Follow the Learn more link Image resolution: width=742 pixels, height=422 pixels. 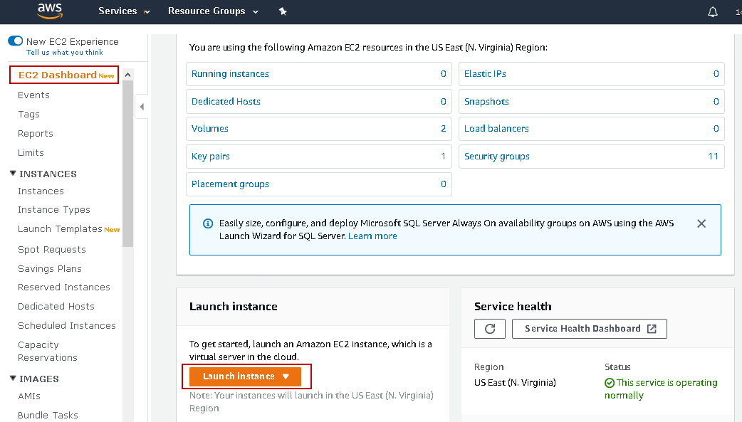pos(372,236)
